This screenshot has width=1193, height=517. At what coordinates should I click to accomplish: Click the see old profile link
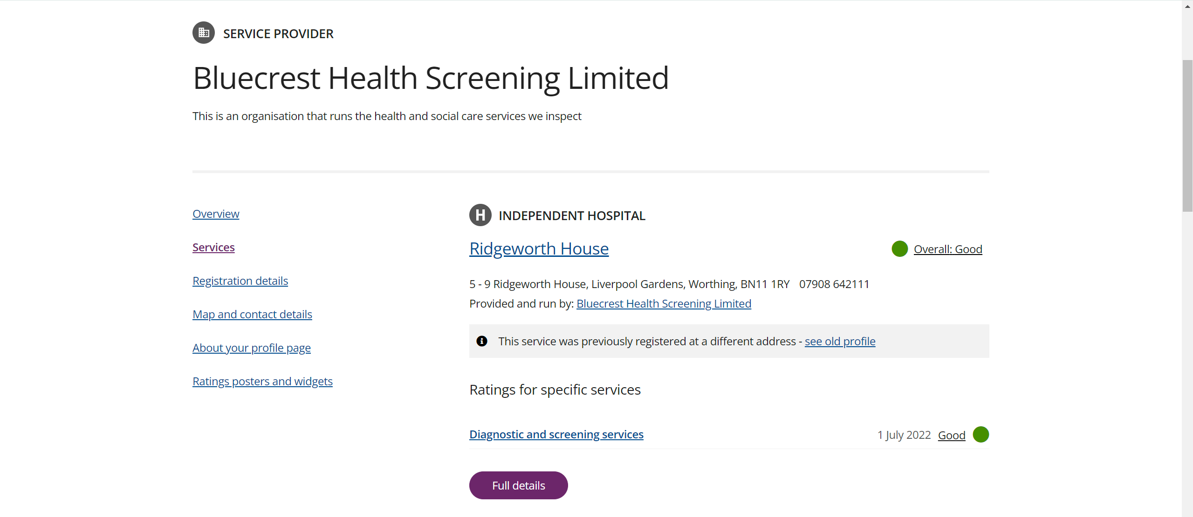(x=840, y=341)
